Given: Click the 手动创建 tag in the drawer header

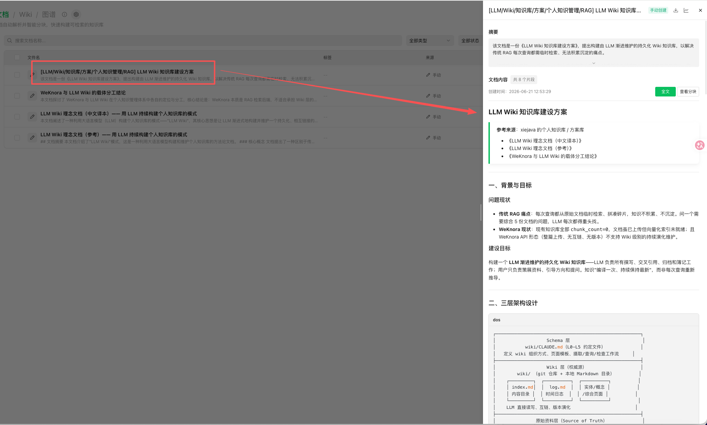Looking at the screenshot, I should pyautogui.click(x=658, y=10).
